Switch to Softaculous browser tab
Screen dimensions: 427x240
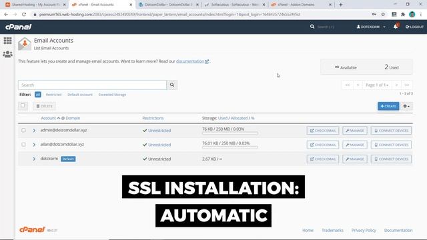235,5
